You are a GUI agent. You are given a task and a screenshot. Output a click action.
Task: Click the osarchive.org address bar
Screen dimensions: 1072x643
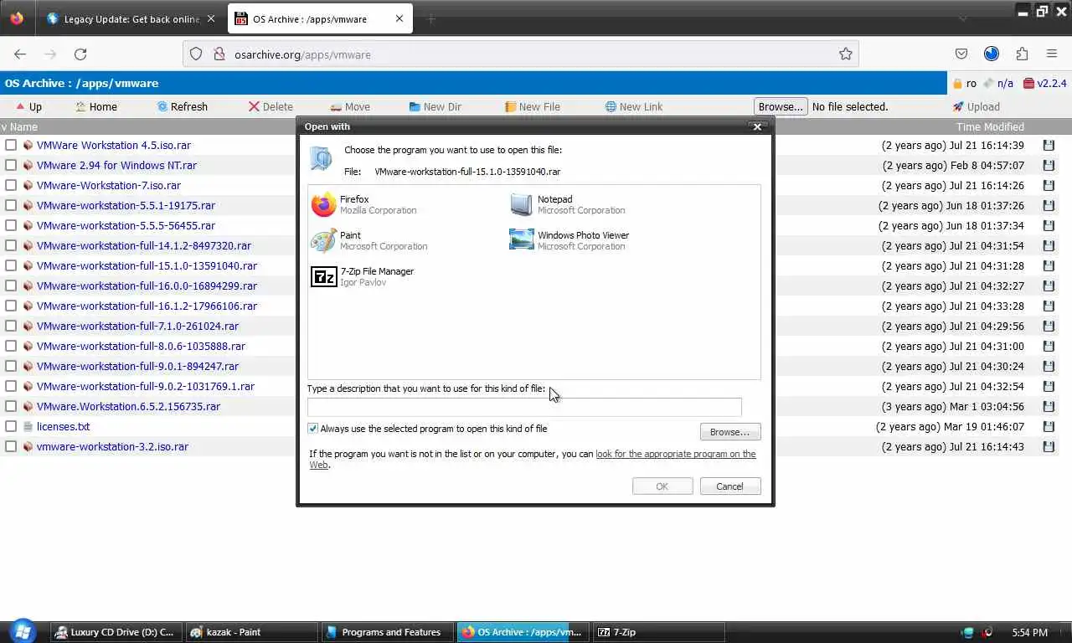pos(519,54)
